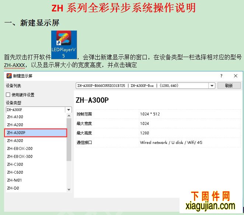244x215 pixels.
Task: Click the 最大宽度 value 1024
Action: tap(144, 124)
